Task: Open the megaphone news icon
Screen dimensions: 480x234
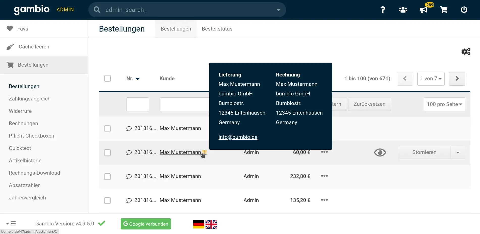Action: pos(423,10)
